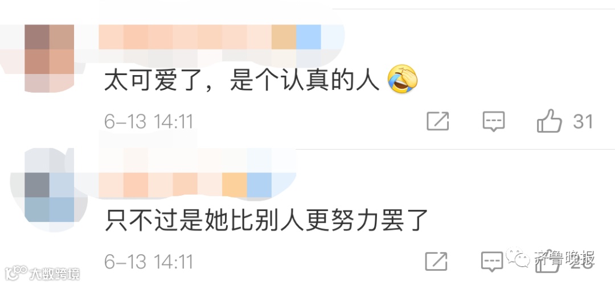Click the 齐鲁晚报 watermark text

coord(564,258)
